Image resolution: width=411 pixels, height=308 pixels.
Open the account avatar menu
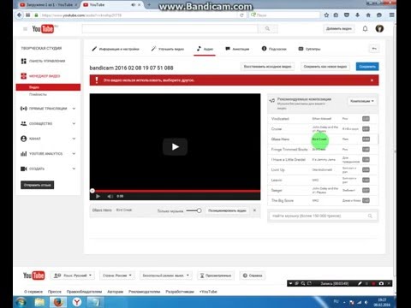[379, 28]
